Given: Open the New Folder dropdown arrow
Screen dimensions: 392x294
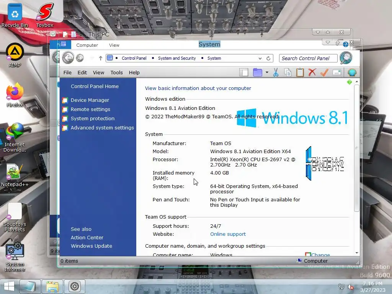Looking at the screenshot, I should (267, 72).
